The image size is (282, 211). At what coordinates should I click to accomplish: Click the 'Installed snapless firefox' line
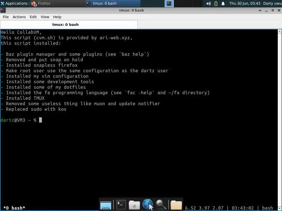pyautogui.click(x=39, y=65)
